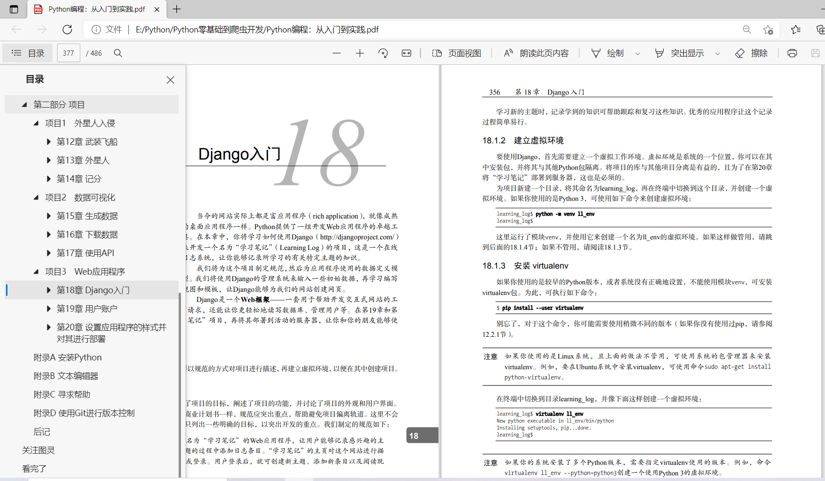The height and width of the screenshot is (481, 825).
Task: Collapse the 第二部分 项目 section
Action: [25, 105]
